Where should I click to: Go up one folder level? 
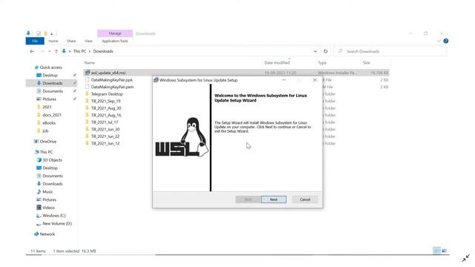(56, 51)
